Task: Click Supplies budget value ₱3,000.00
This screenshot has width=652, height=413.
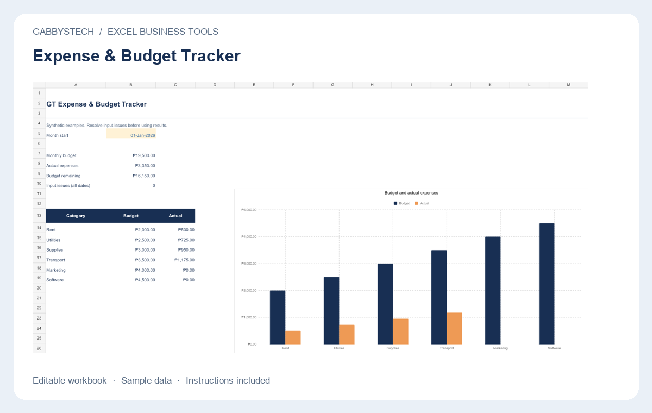Action: tap(145, 250)
